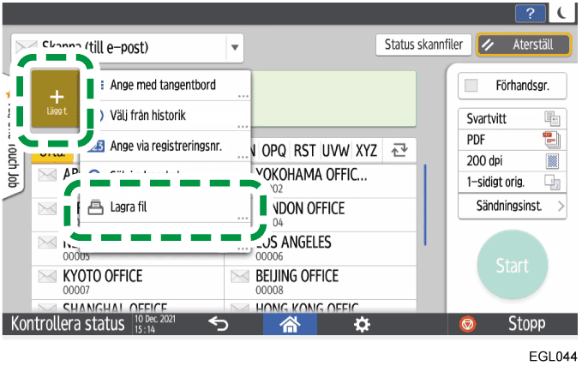Viewport: 582px width, 366px height.
Task: Tap the energy saver moon icon
Action: [x=561, y=13]
